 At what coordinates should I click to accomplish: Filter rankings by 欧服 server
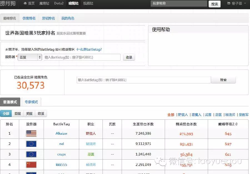pyautogui.click(x=41, y=114)
